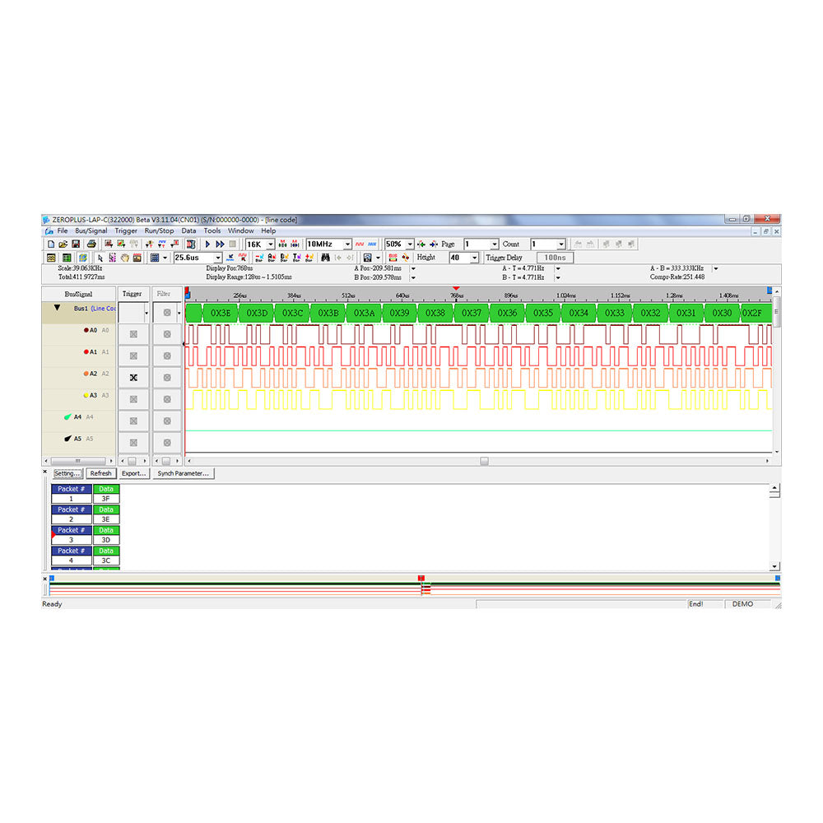Toggle filter condition for channel A0
823x823 pixels.
point(167,334)
